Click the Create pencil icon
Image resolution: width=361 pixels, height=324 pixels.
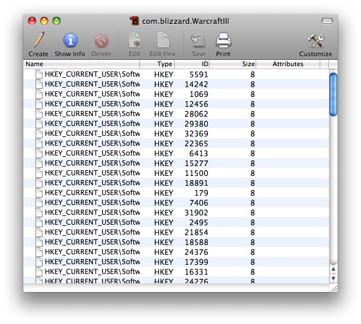[39, 41]
